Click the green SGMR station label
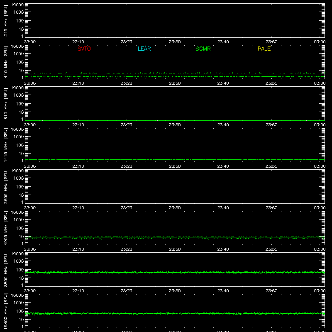332x332 pixels. coord(203,49)
